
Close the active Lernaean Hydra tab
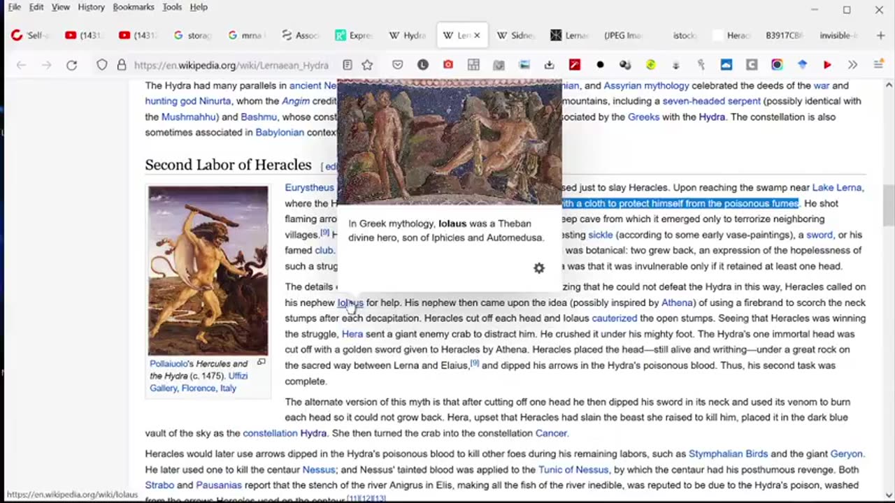click(x=477, y=35)
